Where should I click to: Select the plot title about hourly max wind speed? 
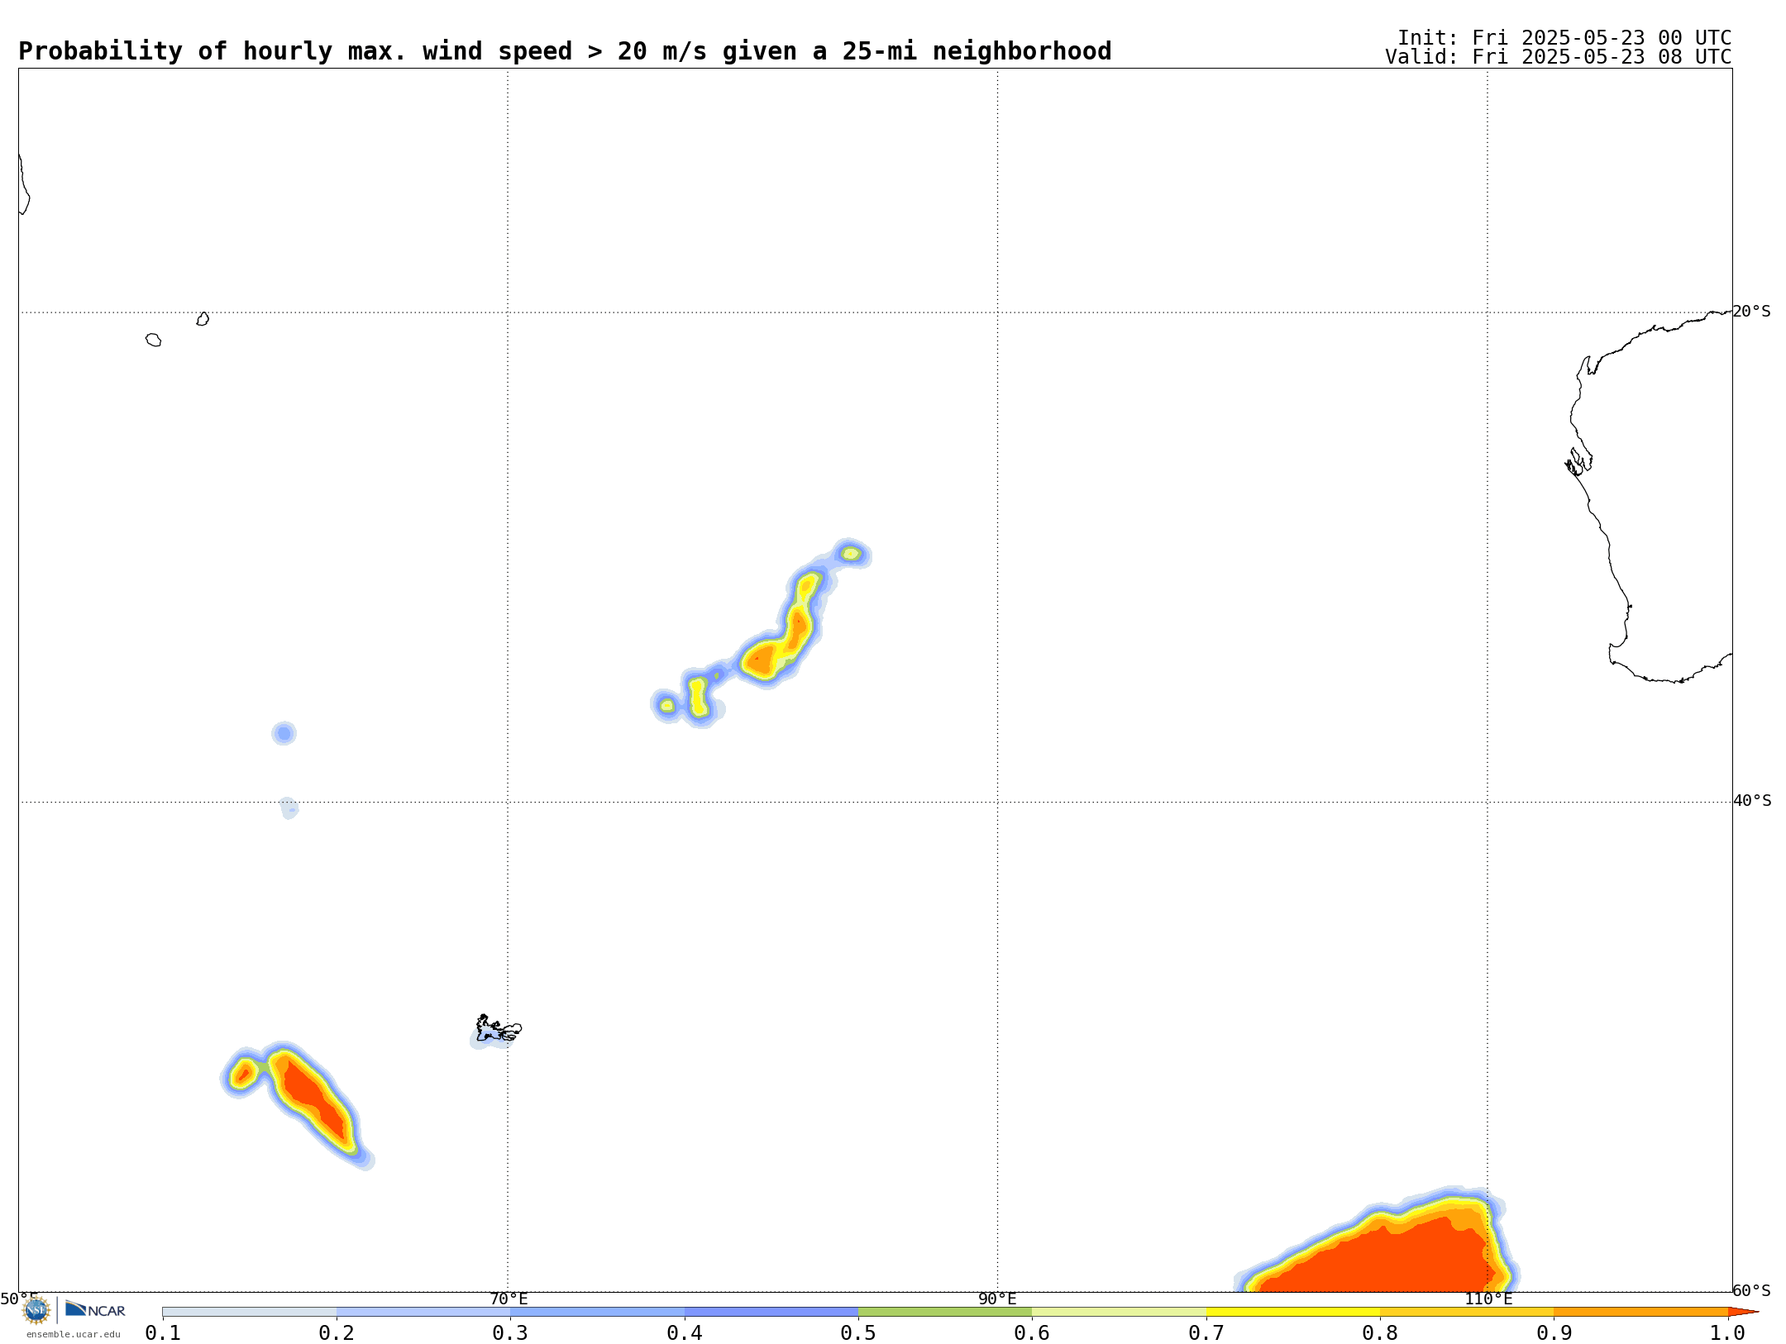coord(565,51)
